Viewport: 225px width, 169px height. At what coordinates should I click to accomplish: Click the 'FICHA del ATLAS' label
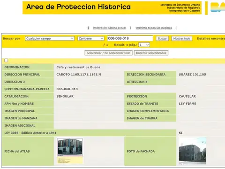click(x=17, y=151)
